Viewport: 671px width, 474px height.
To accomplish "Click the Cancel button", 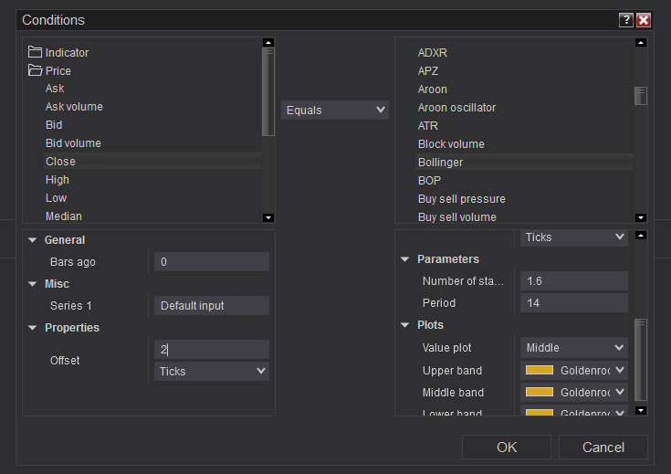I will pos(603,447).
